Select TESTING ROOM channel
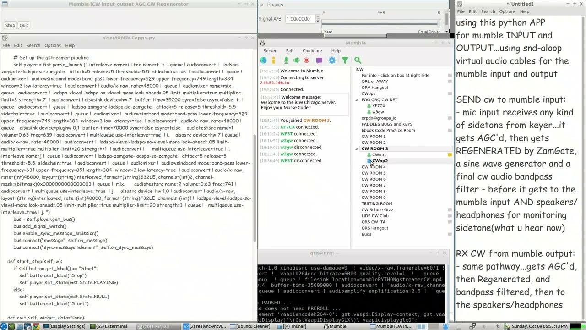The width and height of the screenshot is (586, 330). (x=377, y=203)
